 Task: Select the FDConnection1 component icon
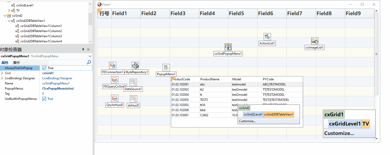tap(112, 65)
